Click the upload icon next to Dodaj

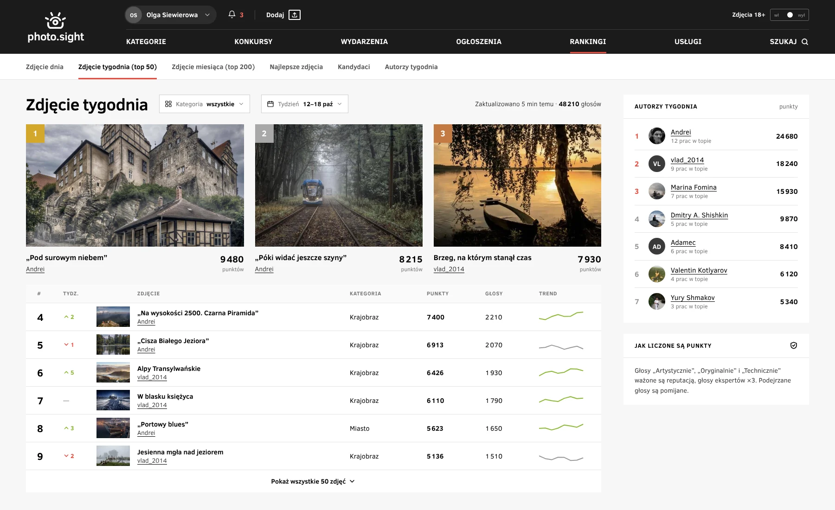point(295,15)
